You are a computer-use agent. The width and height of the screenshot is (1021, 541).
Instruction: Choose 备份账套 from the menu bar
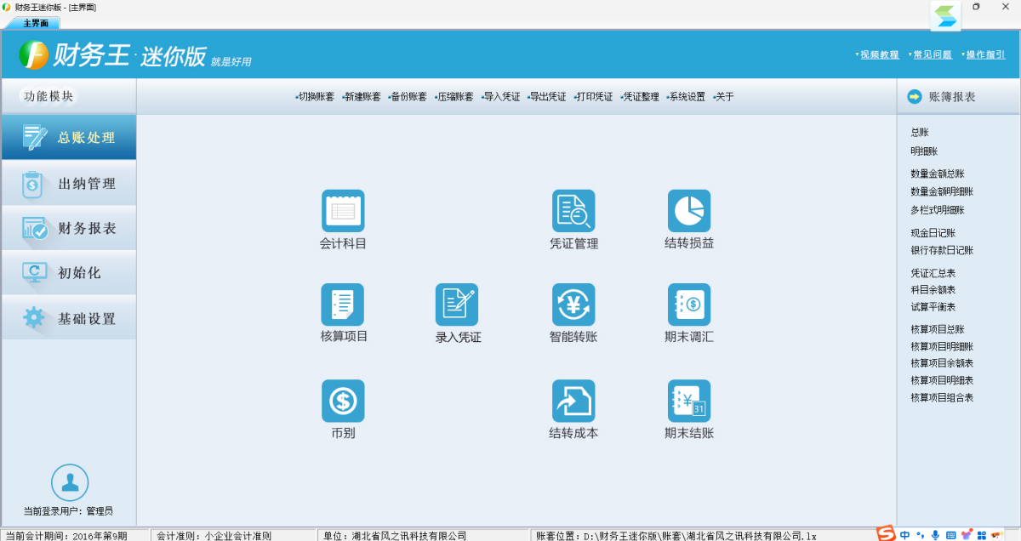408,97
